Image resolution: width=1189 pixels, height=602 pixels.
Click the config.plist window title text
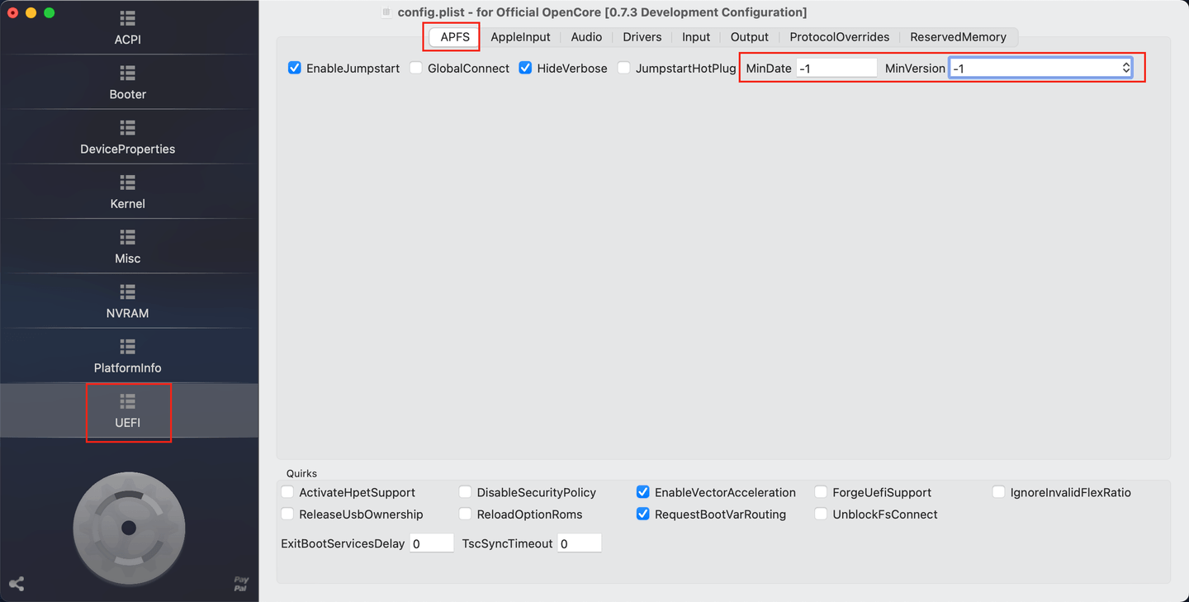point(602,12)
